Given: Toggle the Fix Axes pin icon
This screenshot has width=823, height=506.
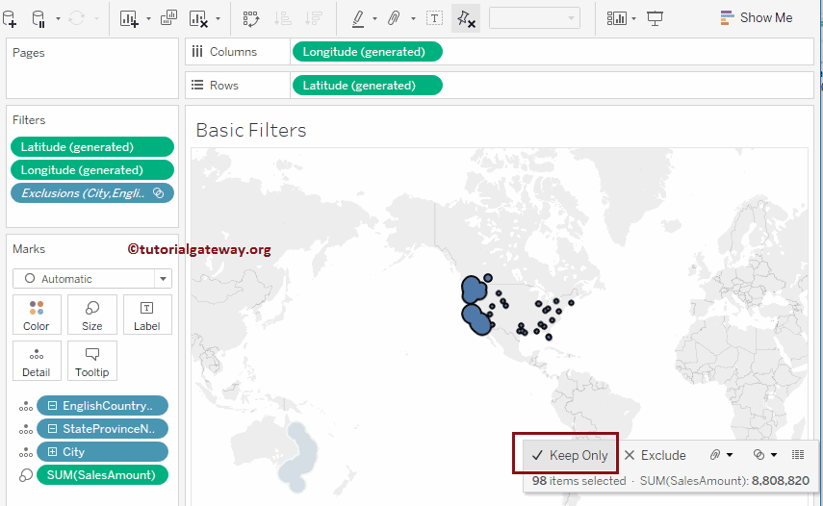Looking at the screenshot, I should click(465, 17).
